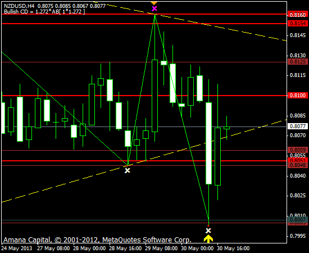Click the Bullish CD pattern label text
The width and height of the screenshot is (309, 253).
click(x=44, y=12)
